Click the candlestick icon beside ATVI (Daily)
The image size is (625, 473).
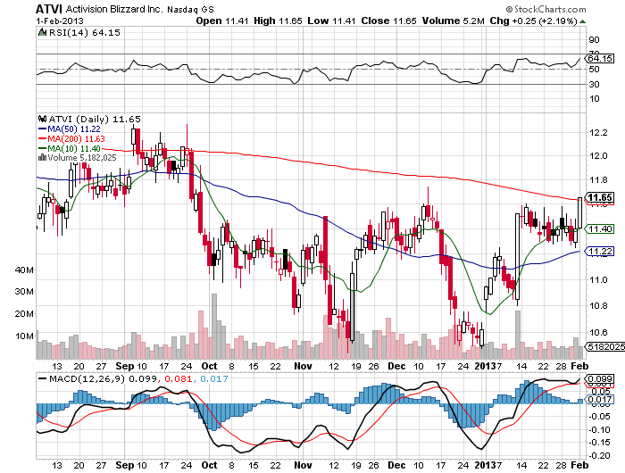[41, 118]
